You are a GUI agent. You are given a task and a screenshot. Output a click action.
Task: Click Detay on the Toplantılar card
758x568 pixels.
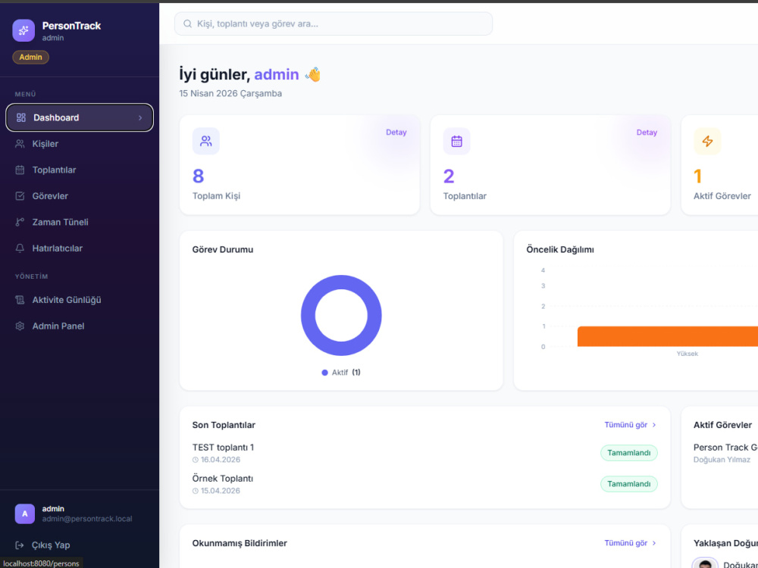(647, 132)
